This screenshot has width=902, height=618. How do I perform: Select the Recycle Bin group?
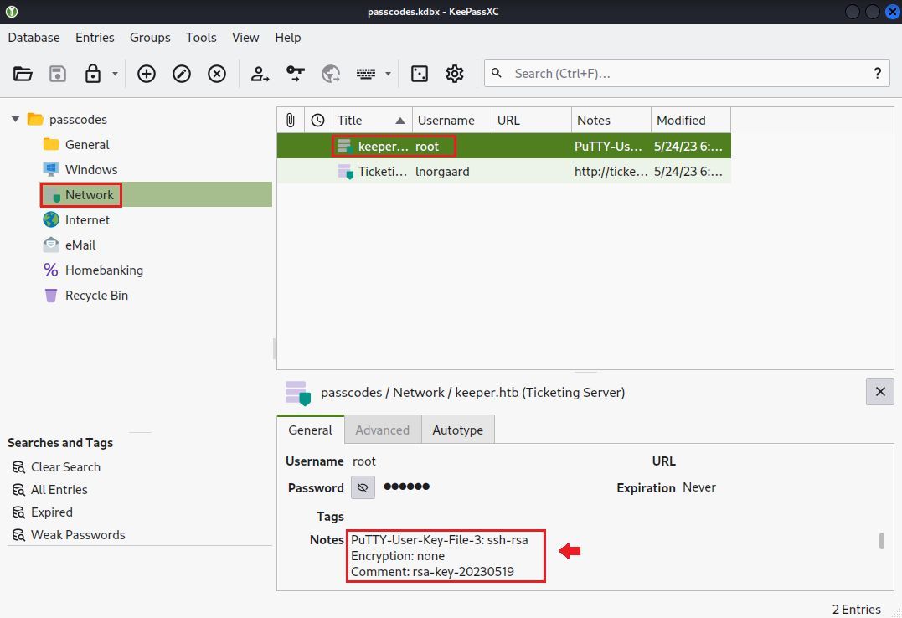click(x=96, y=296)
